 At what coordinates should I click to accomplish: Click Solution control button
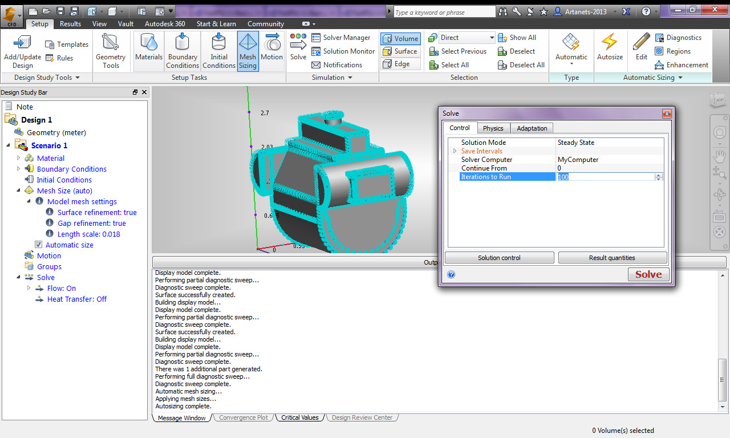click(499, 258)
